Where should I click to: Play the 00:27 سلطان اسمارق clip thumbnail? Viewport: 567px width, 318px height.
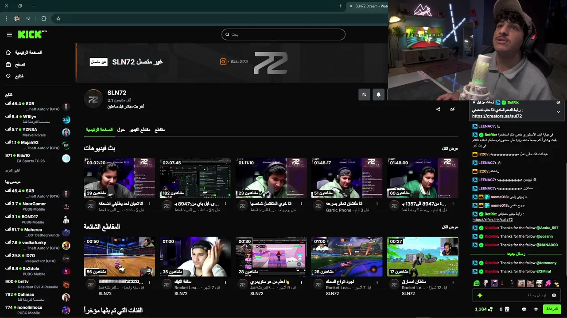click(x=423, y=257)
